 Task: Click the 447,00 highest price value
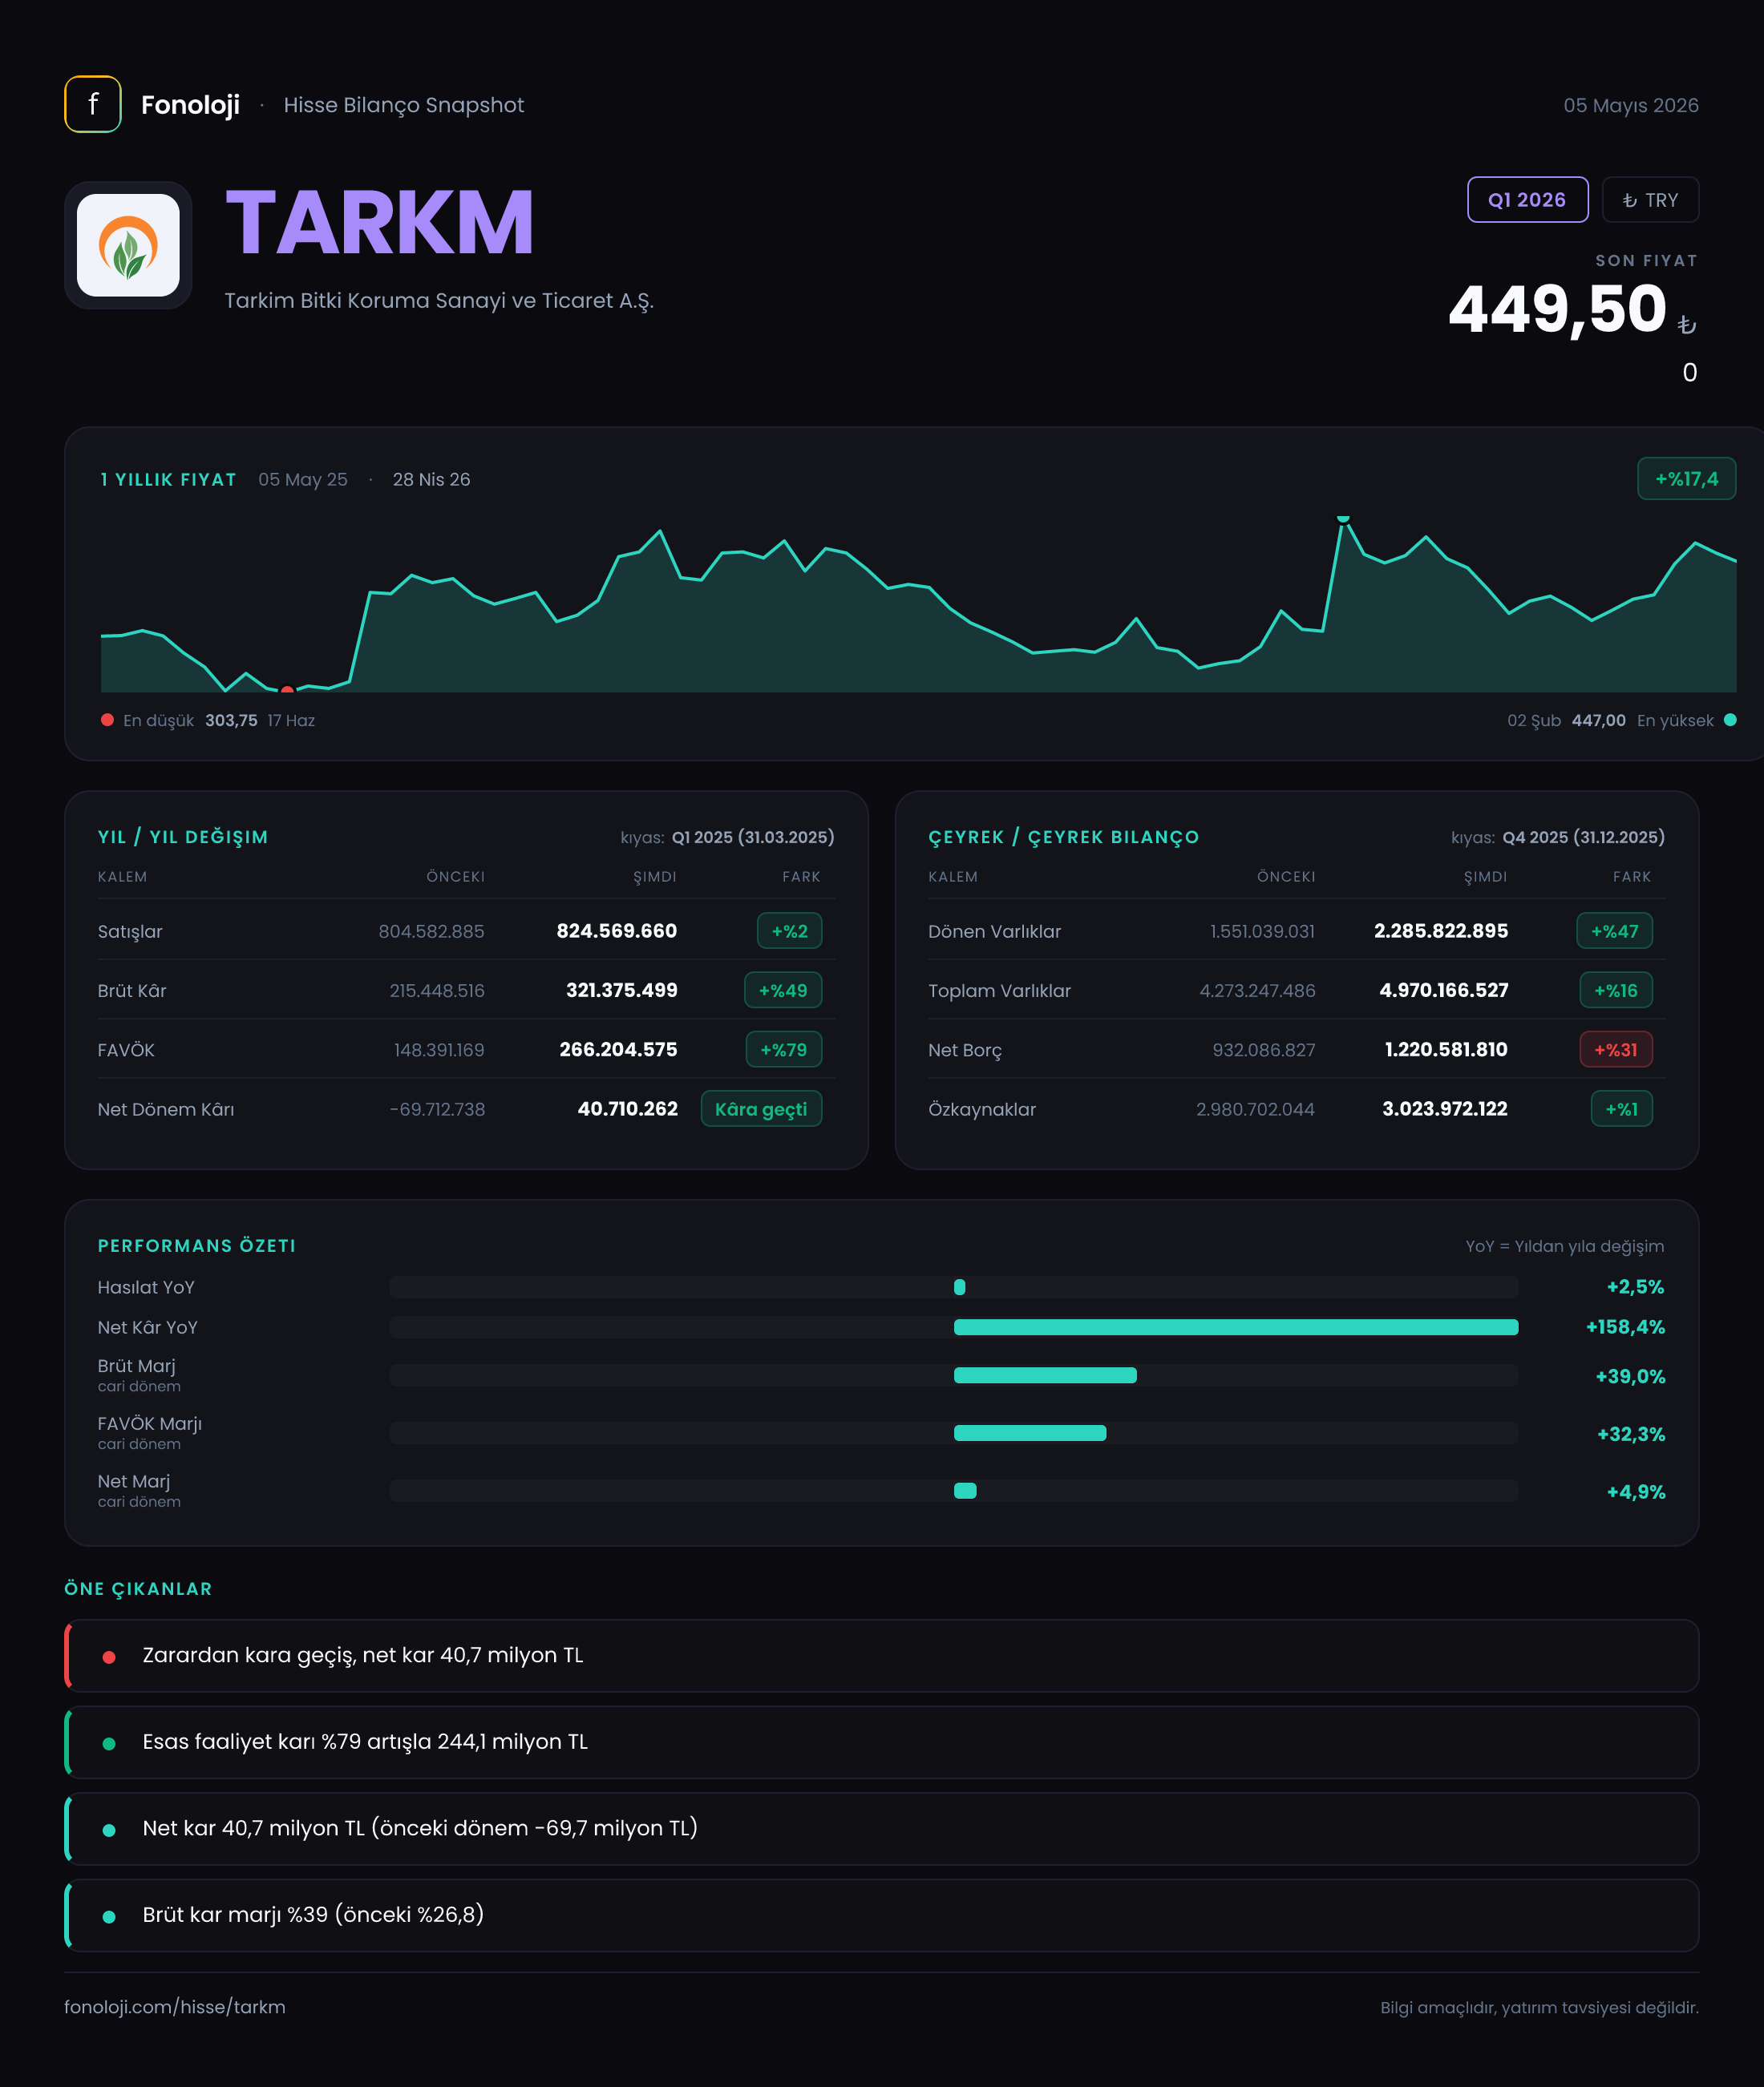1598,720
